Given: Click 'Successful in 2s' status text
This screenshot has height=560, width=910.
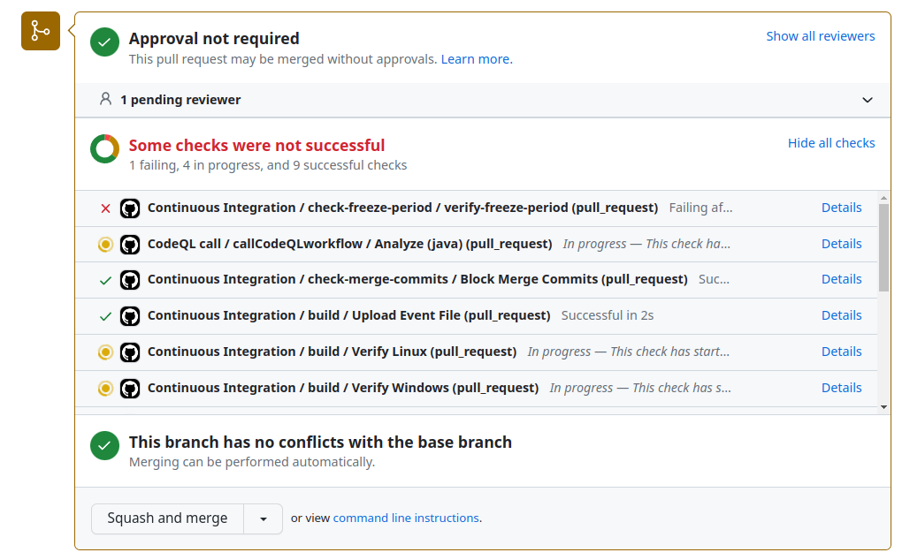Looking at the screenshot, I should pos(607,315).
